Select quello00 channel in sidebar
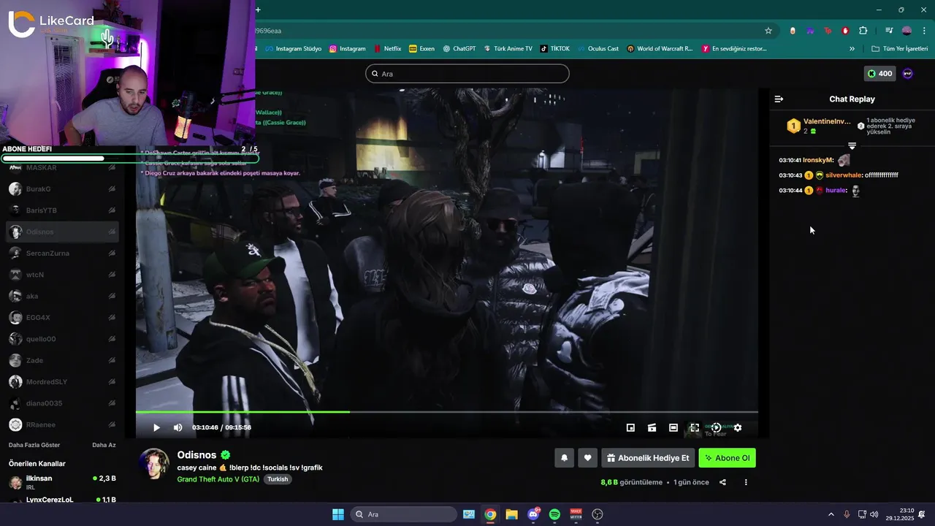 point(63,339)
